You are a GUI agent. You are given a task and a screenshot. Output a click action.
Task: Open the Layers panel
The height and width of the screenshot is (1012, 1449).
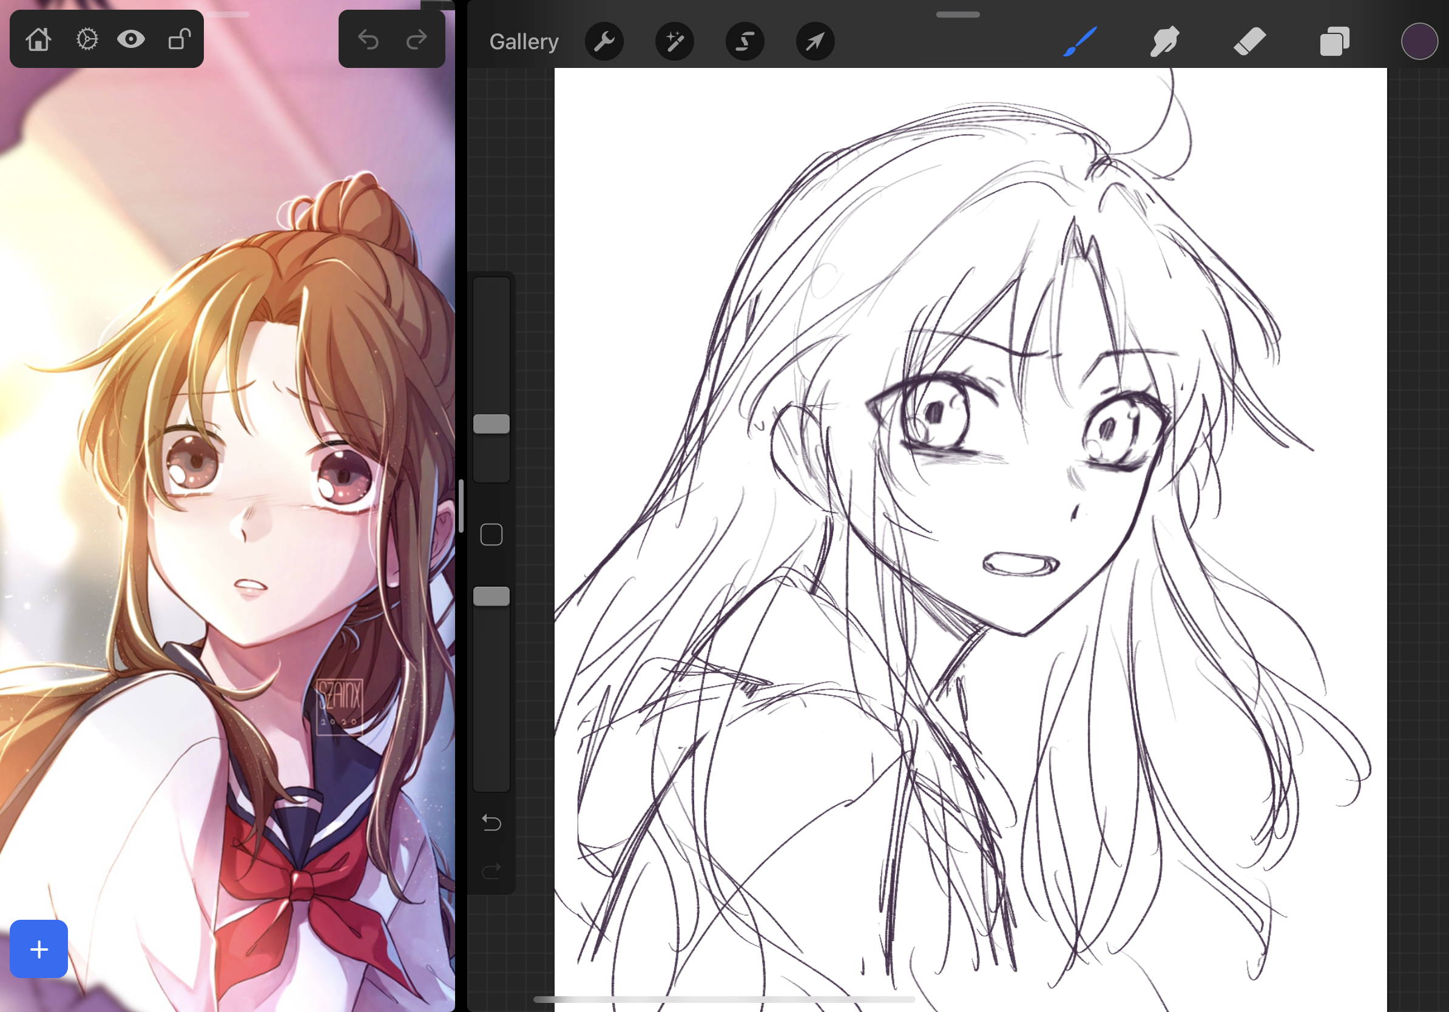click(1334, 42)
